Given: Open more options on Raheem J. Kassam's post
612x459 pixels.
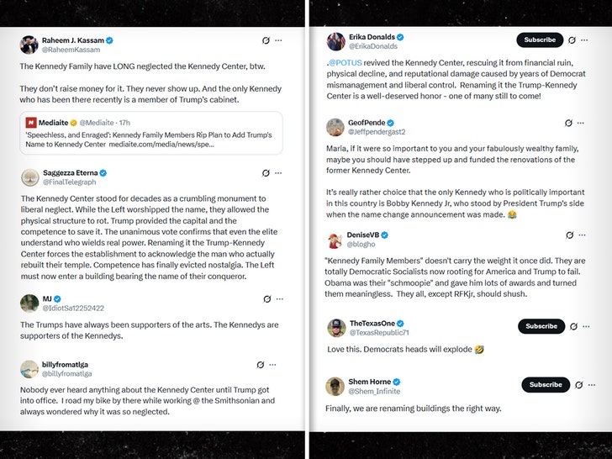Looking at the screenshot, I should pyautogui.click(x=279, y=40).
